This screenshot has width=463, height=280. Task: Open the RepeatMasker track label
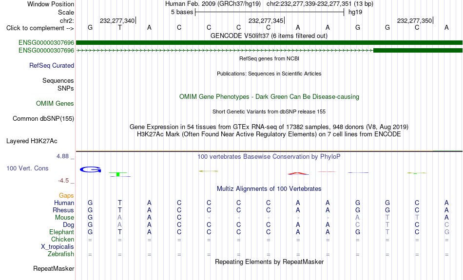pyautogui.click(x=54, y=268)
